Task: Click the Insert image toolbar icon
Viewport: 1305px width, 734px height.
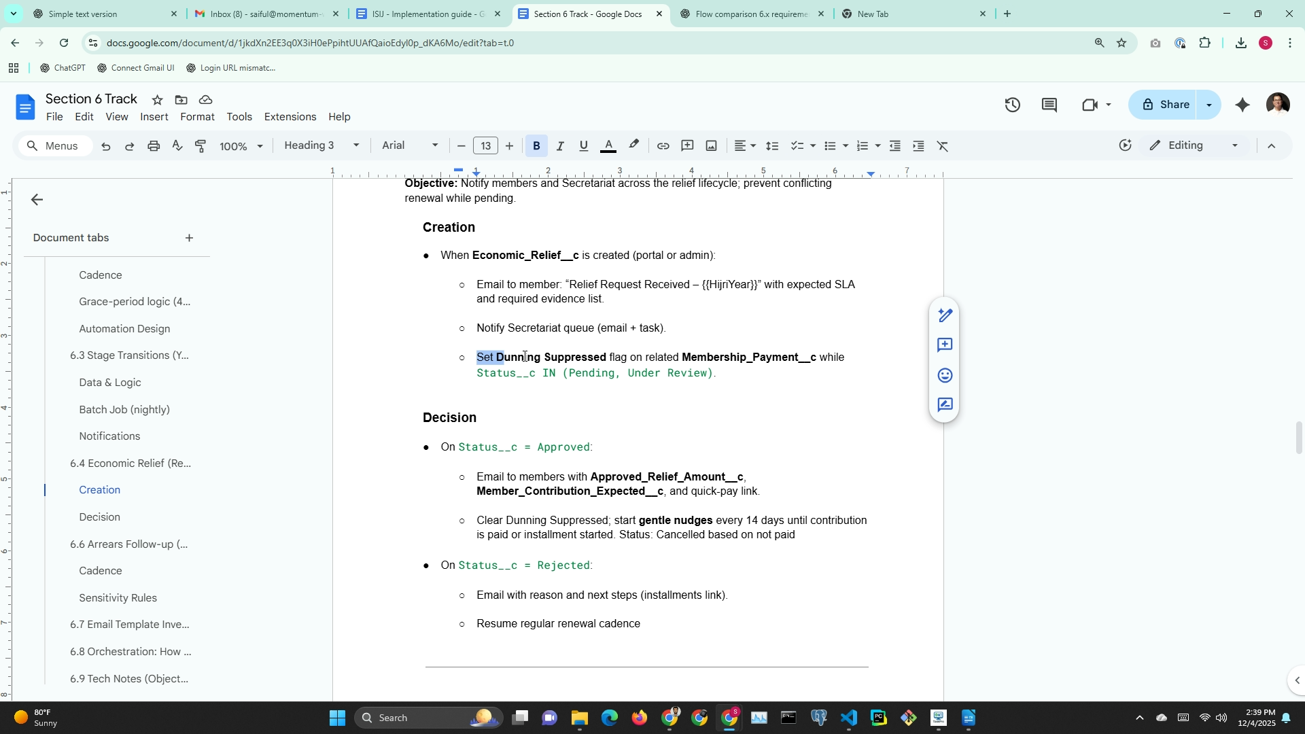Action: tap(711, 146)
